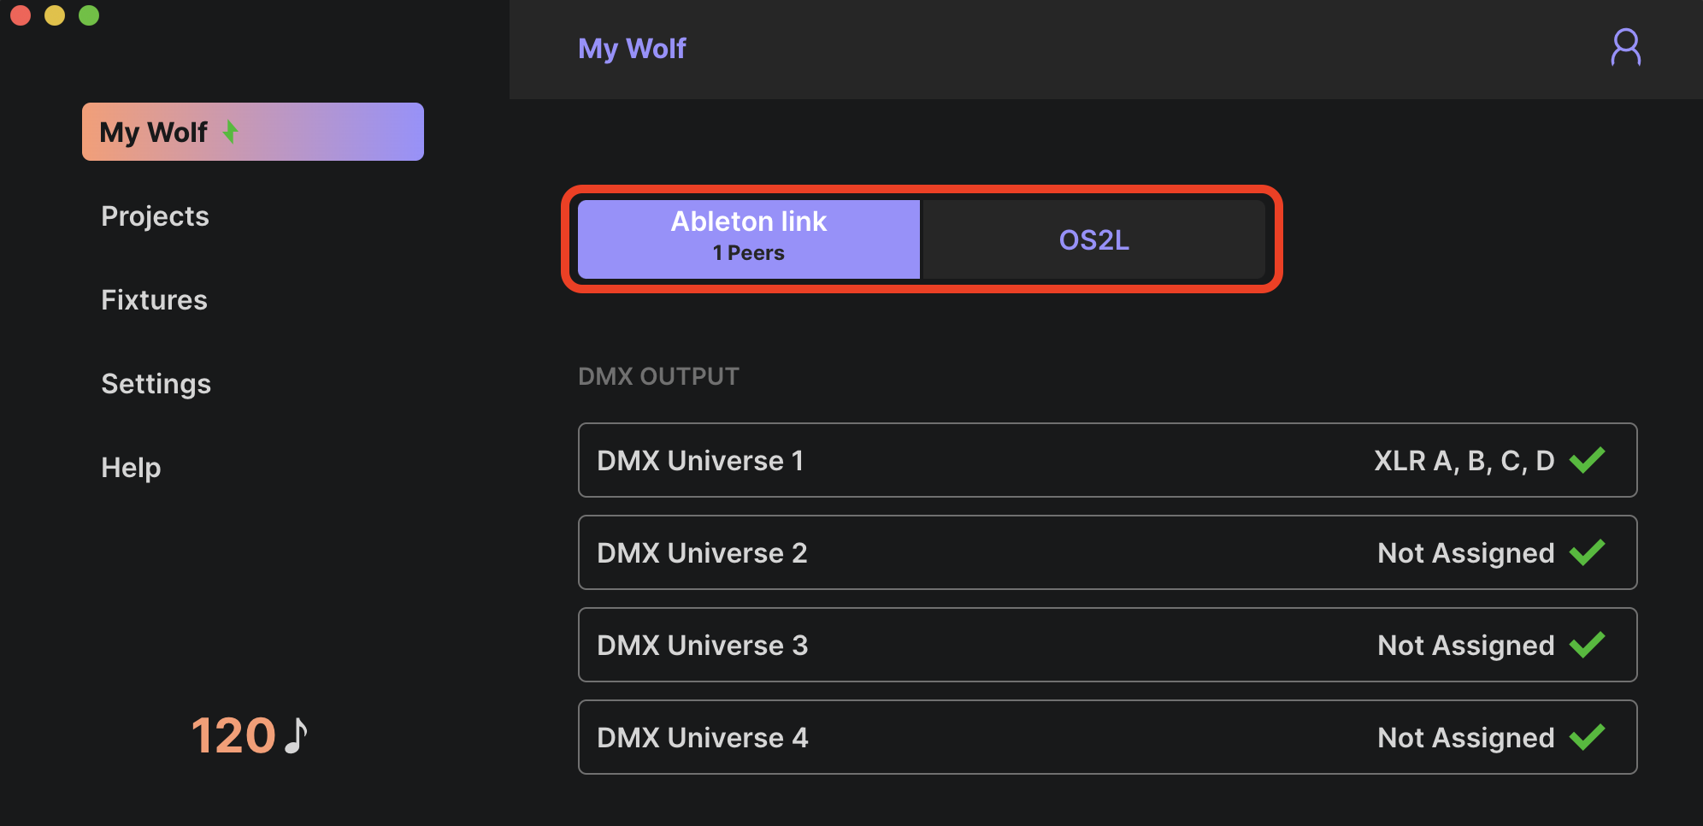Click DMX Universe 2 green checkmark
Screen dimensions: 1703x826
[x=1588, y=552]
